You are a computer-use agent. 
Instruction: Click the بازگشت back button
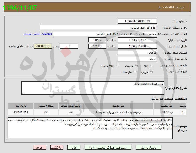coord(57,148)
